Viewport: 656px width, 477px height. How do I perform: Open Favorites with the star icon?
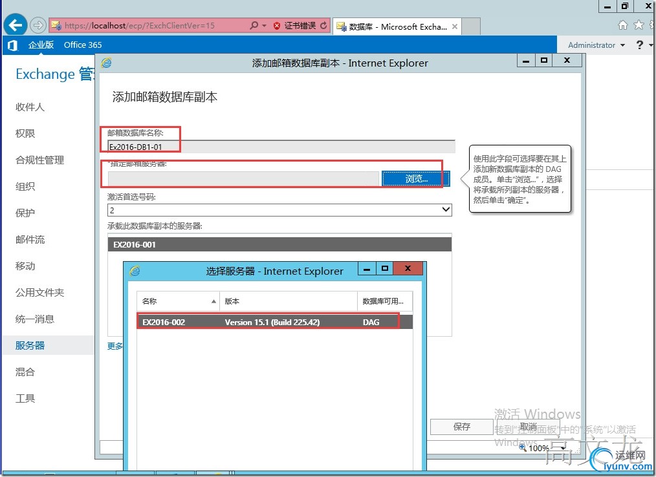[639, 25]
